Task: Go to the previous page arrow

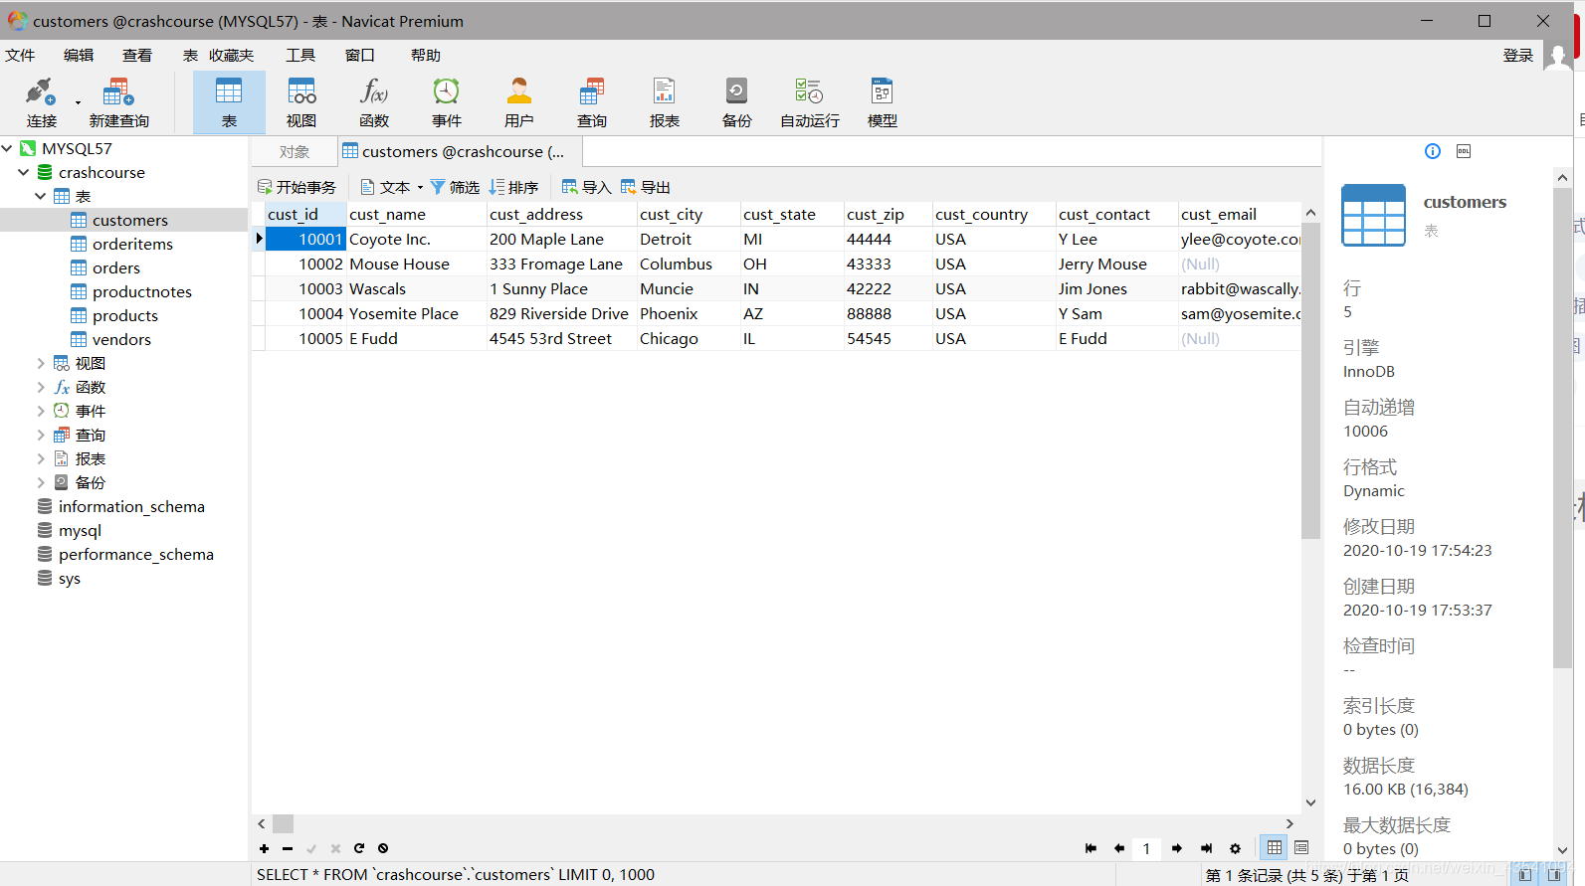Action: click(1119, 848)
